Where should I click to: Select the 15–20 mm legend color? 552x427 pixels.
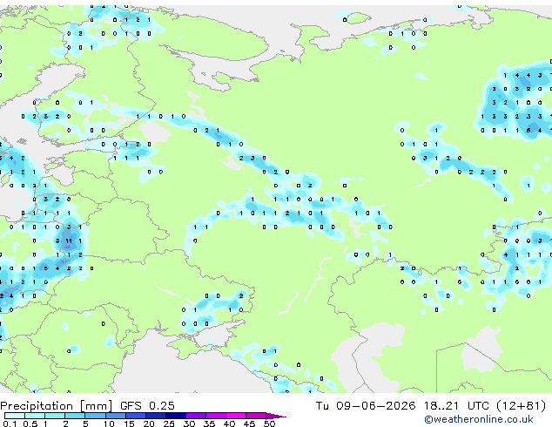pyautogui.click(x=136, y=416)
